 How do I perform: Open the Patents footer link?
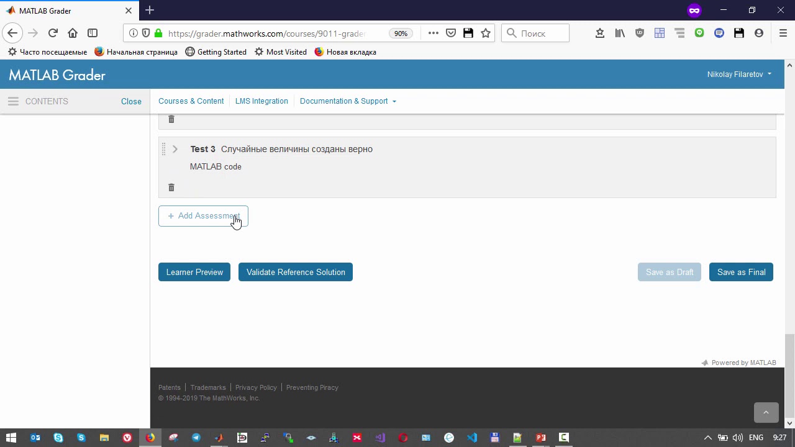click(x=170, y=387)
